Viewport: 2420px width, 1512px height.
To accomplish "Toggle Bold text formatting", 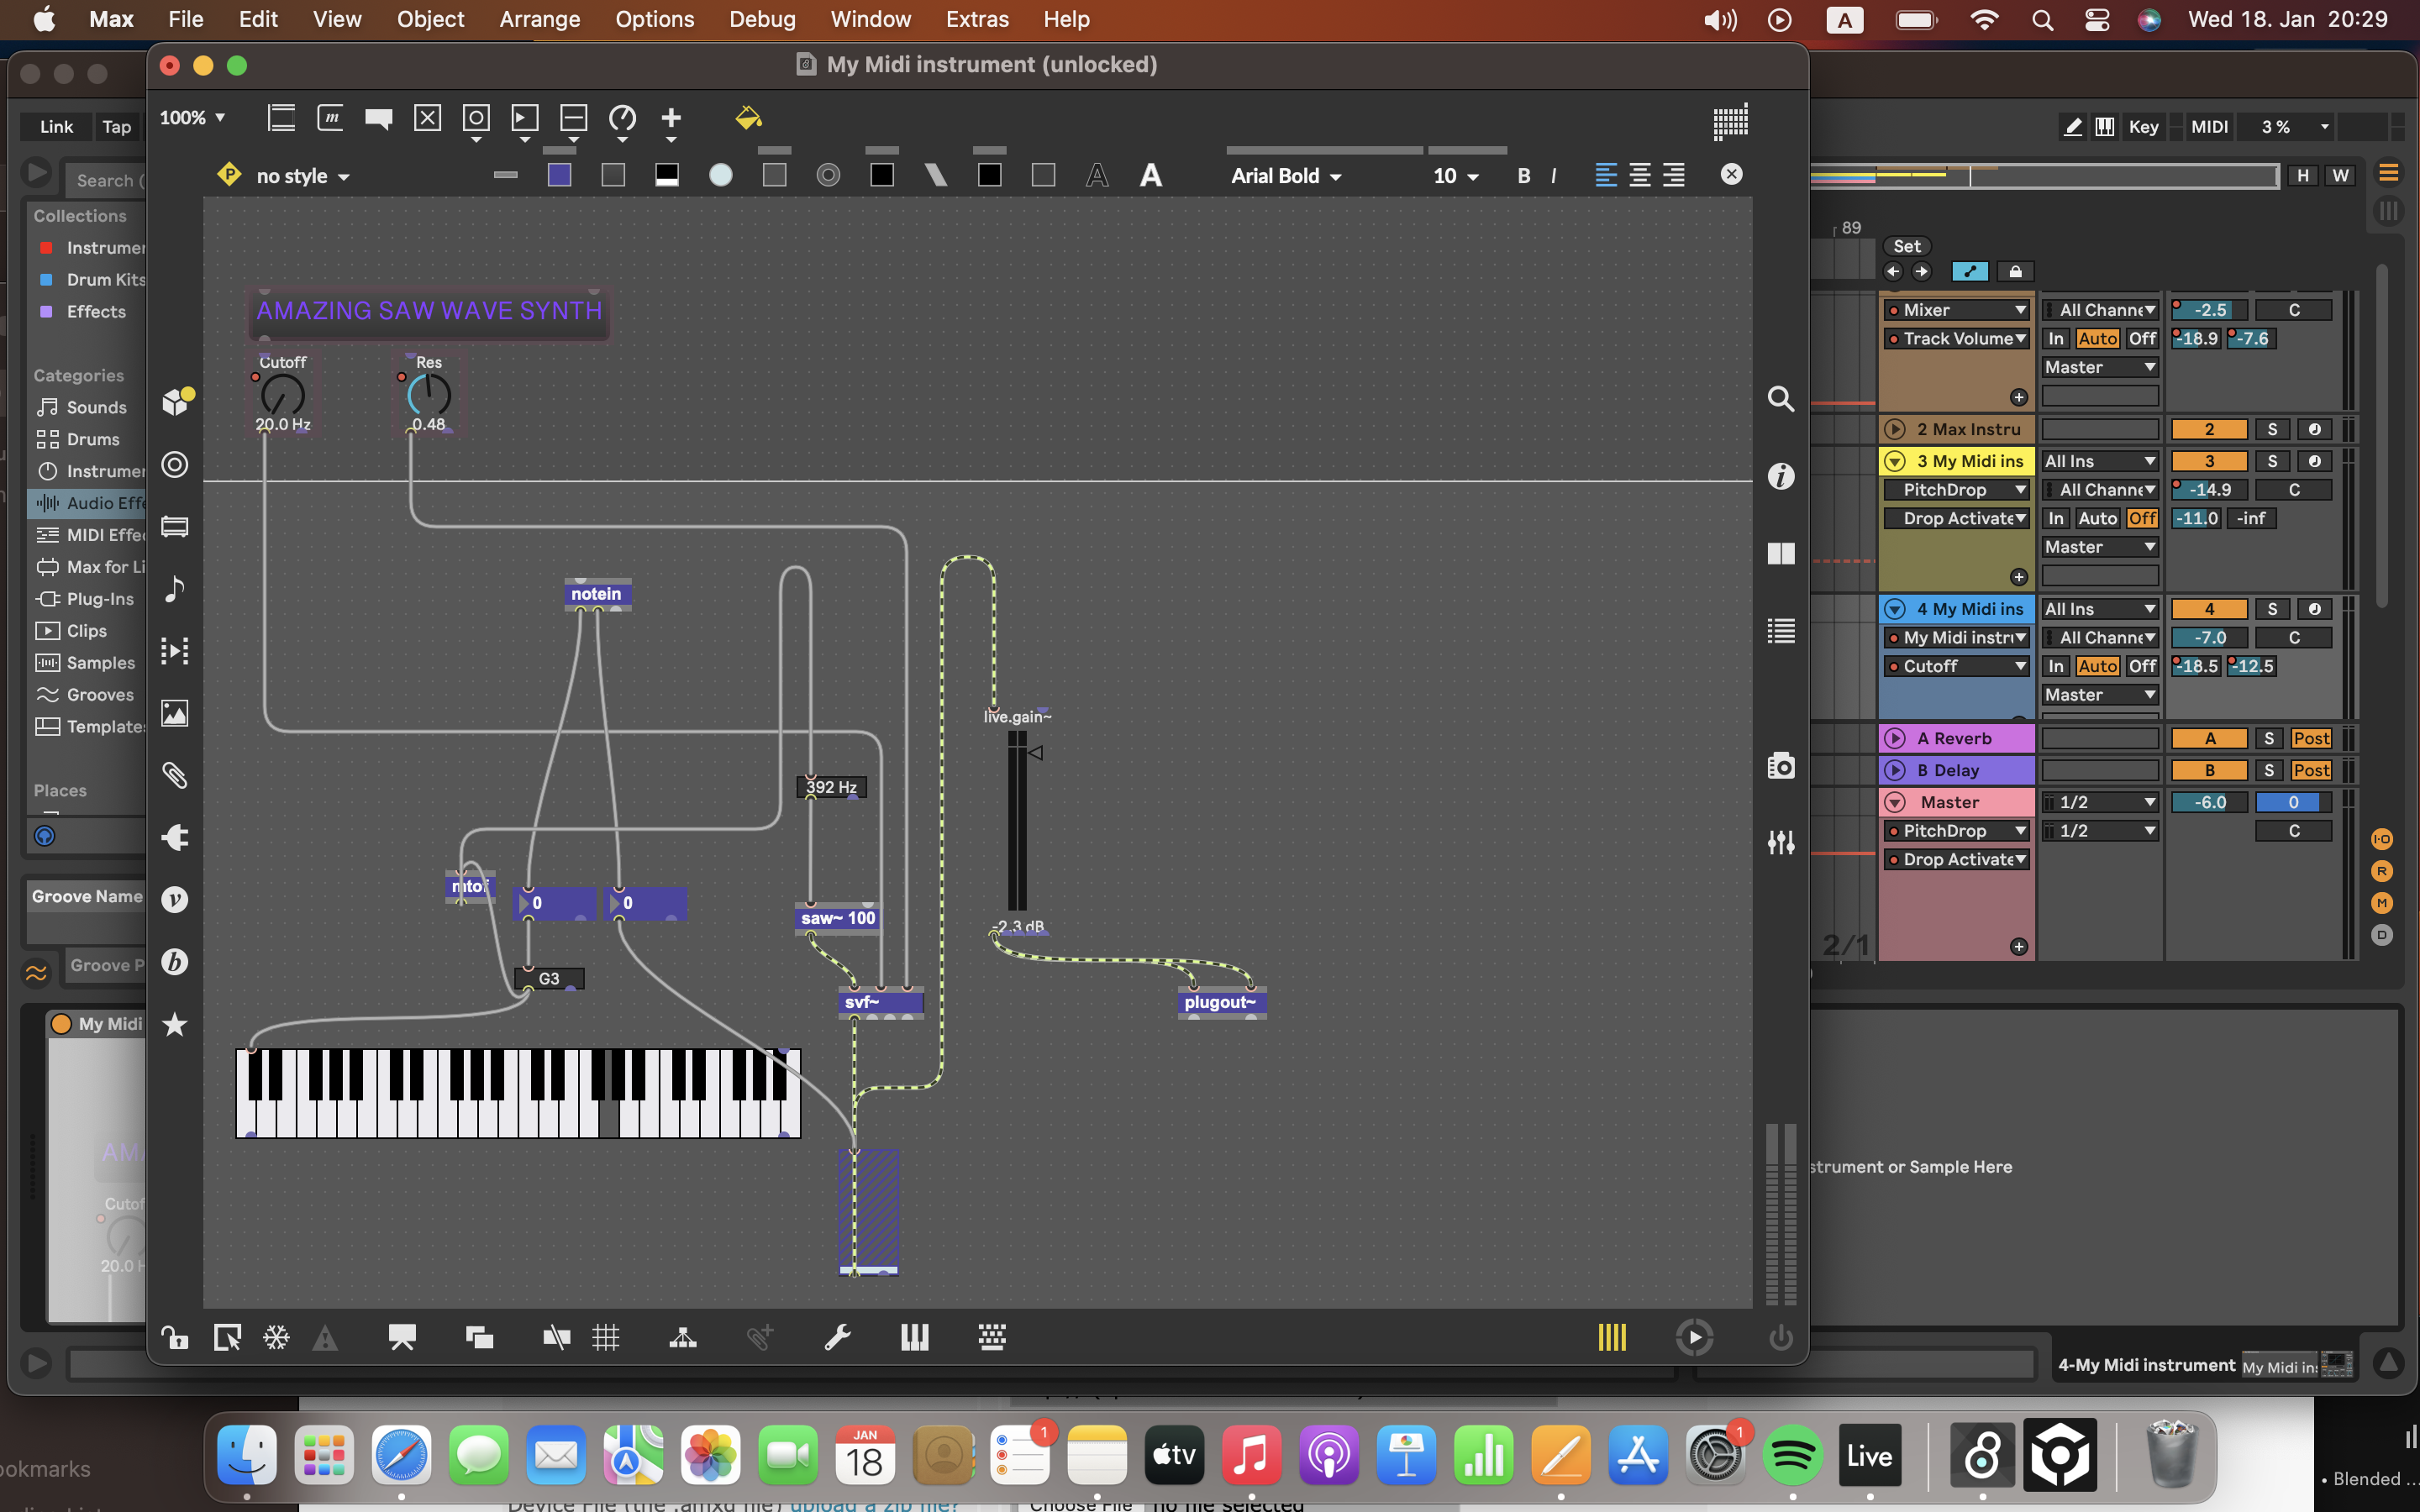I will pos(1523,176).
